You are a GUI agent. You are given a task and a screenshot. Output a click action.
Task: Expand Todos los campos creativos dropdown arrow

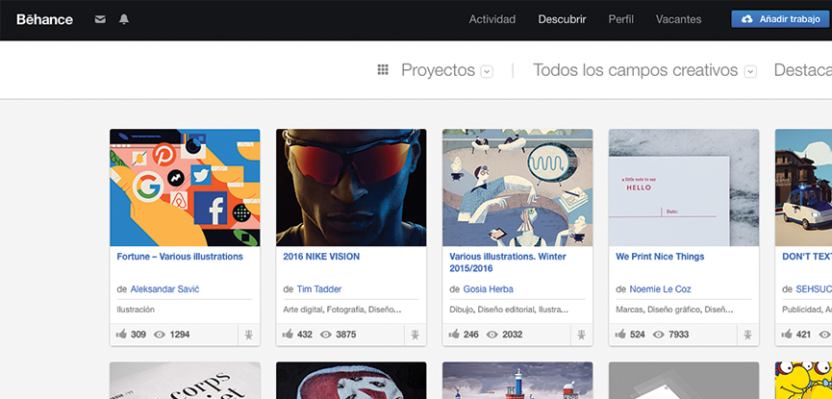[749, 72]
